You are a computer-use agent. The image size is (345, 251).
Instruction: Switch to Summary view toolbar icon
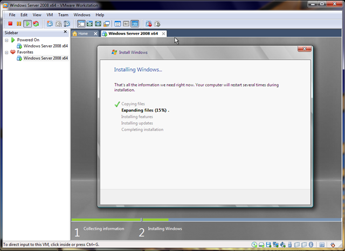[118, 24]
